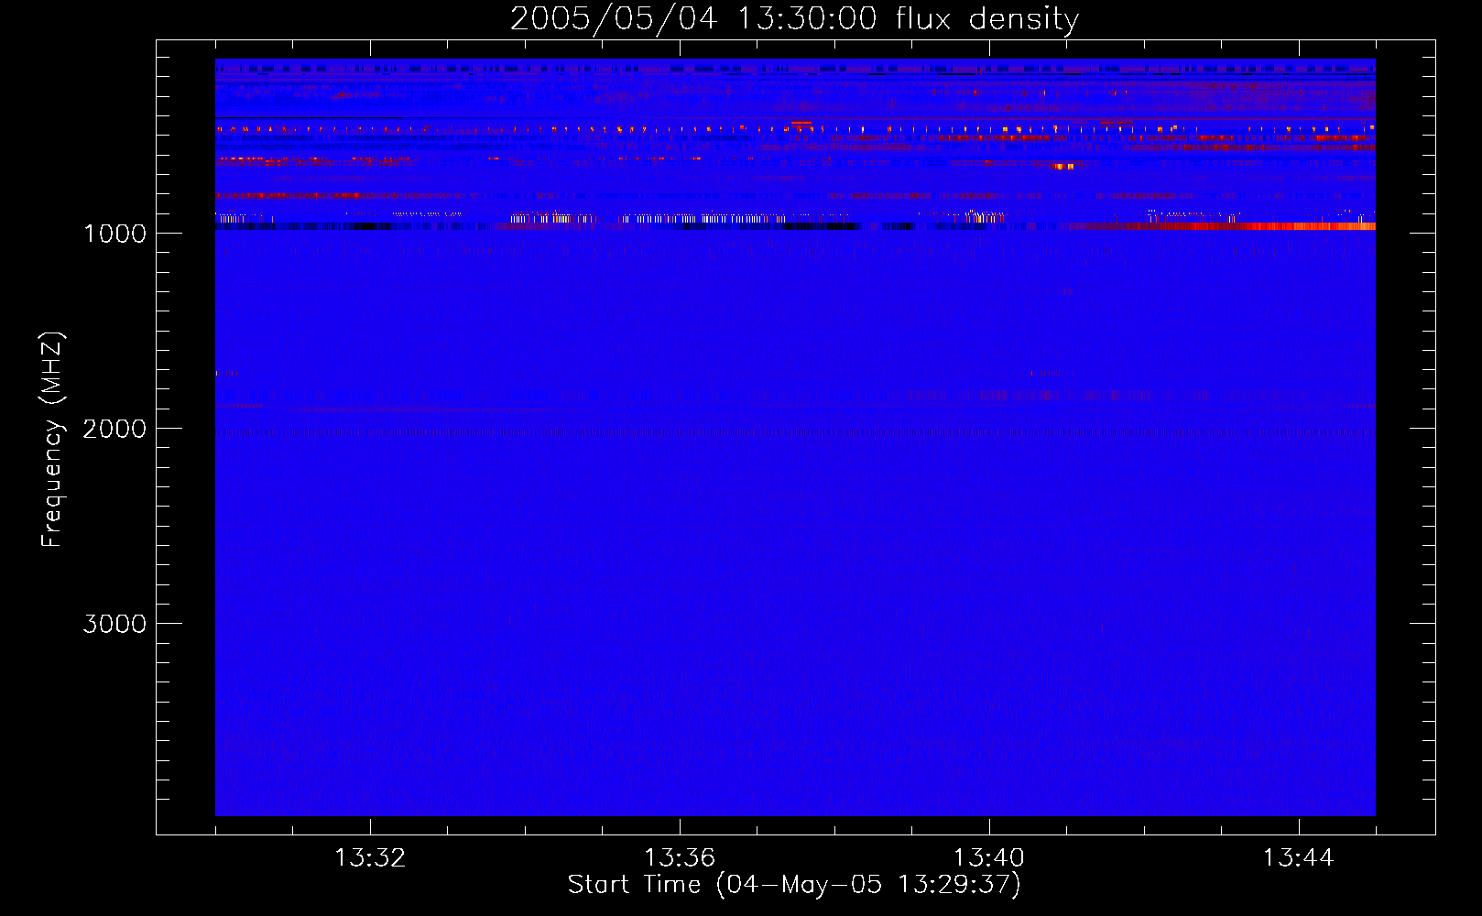Click the 13:44 time tick label

click(1299, 858)
